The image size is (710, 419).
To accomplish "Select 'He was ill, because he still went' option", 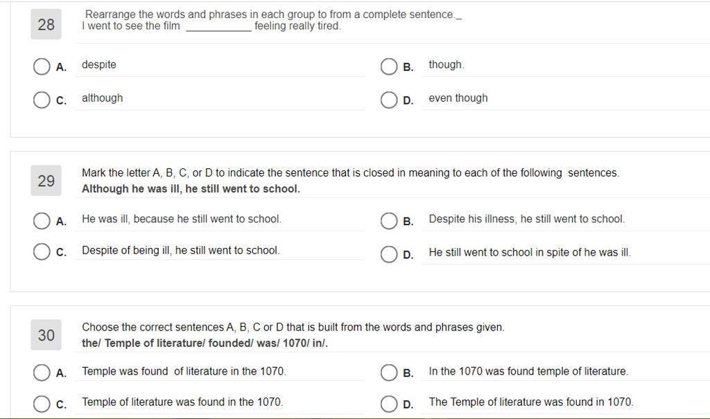I will [x=42, y=221].
